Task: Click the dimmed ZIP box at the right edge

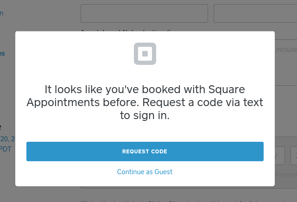Action: pos(294,156)
